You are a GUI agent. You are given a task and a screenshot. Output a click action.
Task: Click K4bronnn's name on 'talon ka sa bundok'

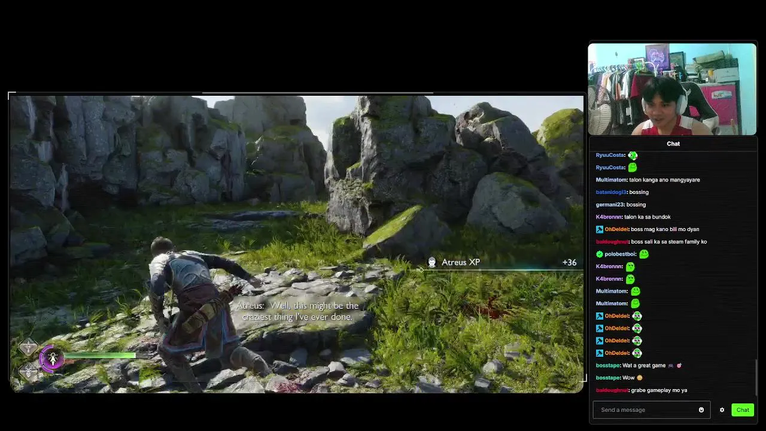[609, 217]
